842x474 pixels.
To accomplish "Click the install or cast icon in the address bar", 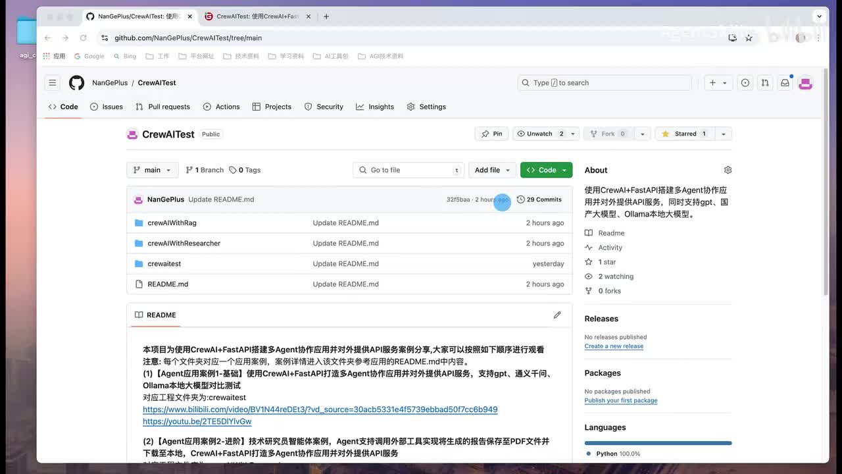I will coord(732,38).
